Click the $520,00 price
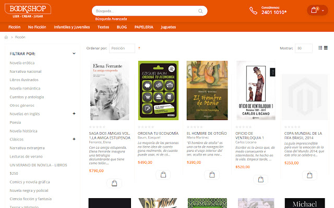The height and width of the screenshot is (208, 334). pyautogui.click(x=243, y=167)
